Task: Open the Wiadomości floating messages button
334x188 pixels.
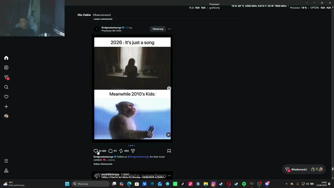Action: (x=304, y=169)
